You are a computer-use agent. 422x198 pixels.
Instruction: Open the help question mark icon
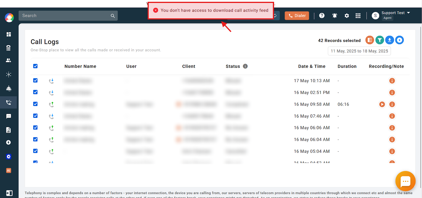pyautogui.click(x=322, y=16)
